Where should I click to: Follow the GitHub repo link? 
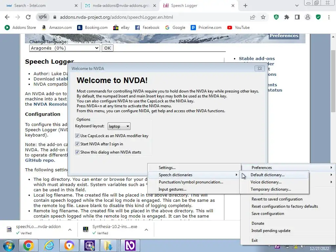pos(39,160)
